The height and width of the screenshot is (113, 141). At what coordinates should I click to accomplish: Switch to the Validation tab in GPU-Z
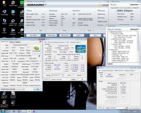point(18,42)
